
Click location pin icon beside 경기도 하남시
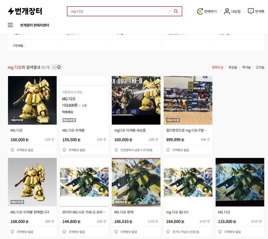[x=168, y=232]
